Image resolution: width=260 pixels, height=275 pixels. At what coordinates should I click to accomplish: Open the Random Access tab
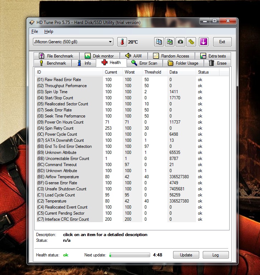pos(171,56)
